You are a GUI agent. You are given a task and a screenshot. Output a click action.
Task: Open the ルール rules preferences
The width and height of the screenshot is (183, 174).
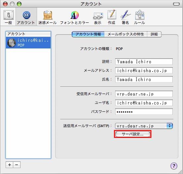tap(140, 17)
